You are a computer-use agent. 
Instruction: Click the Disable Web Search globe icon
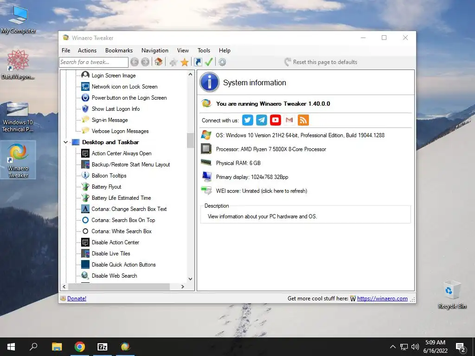point(85,275)
